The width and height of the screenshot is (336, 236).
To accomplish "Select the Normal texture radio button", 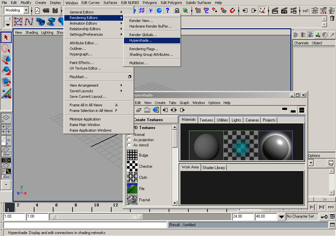I will click(x=129, y=135).
